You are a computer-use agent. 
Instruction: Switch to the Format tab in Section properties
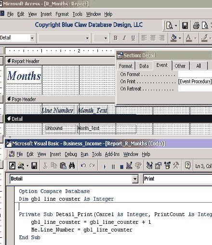pos(126,66)
